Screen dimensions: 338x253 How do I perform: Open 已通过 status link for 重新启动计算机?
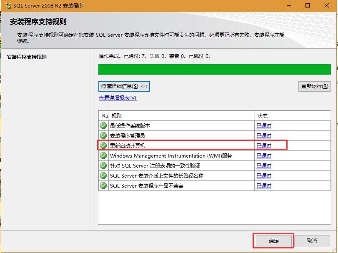(263, 145)
